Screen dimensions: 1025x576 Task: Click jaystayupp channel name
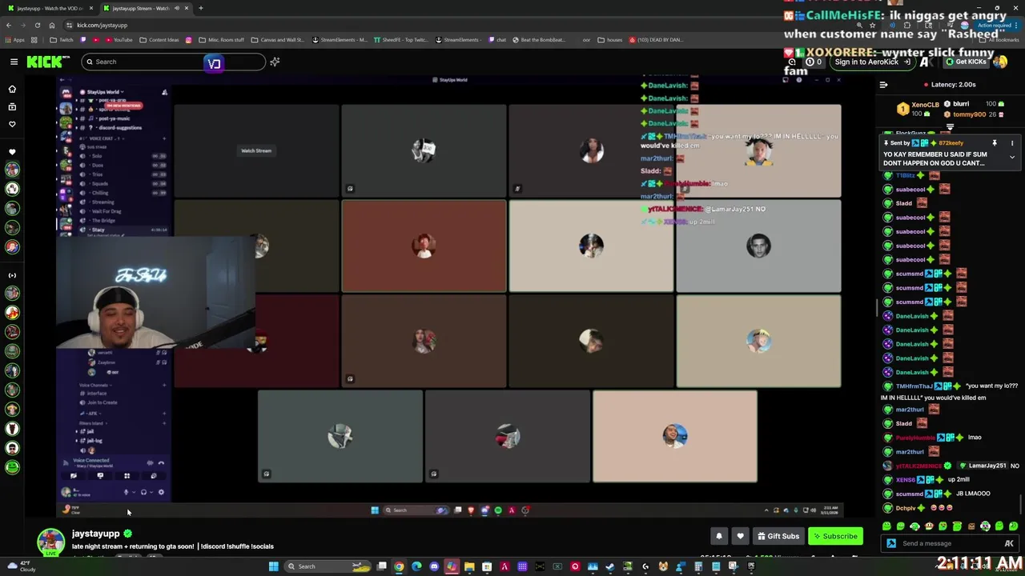pos(95,534)
